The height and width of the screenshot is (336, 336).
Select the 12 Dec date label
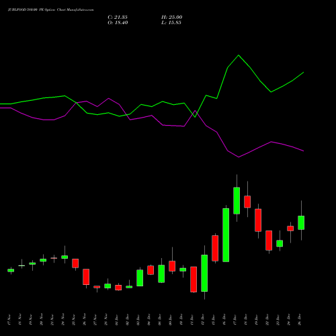[x=203, y=320]
